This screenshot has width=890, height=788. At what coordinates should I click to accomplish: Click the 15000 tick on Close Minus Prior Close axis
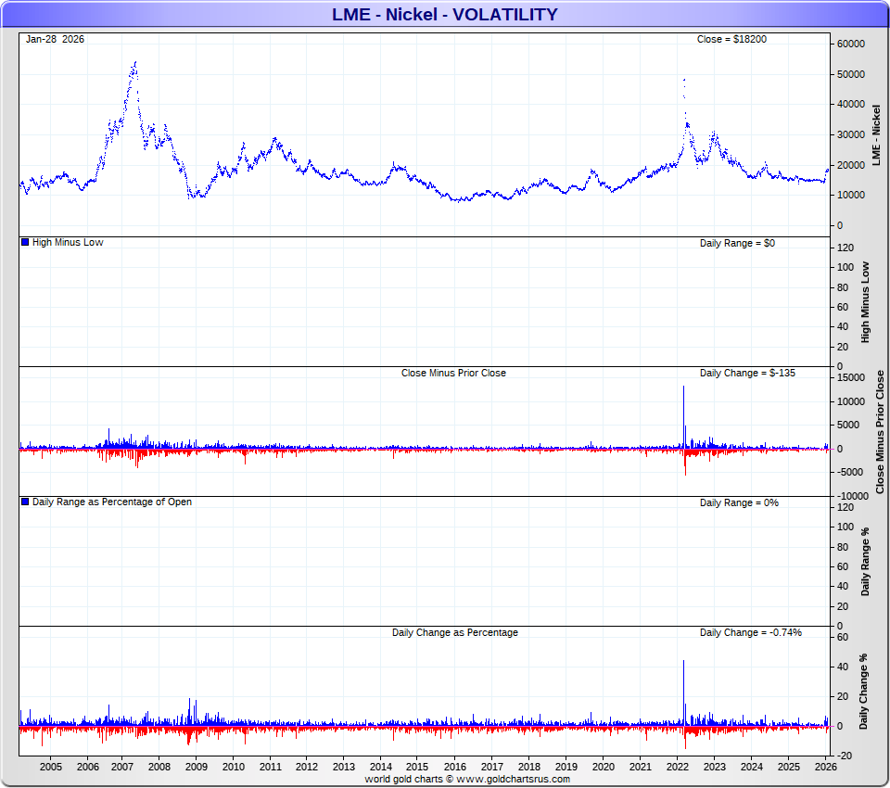tap(851, 377)
